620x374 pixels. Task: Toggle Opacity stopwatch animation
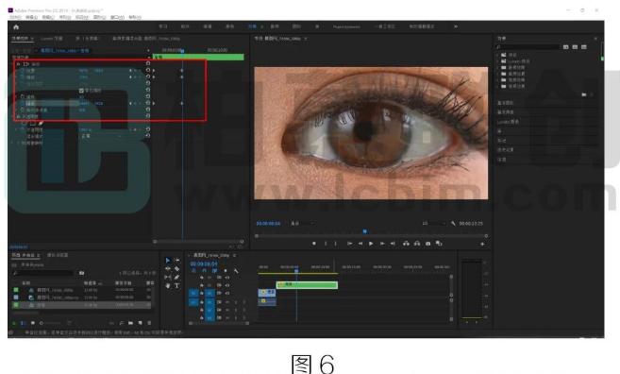23,129
